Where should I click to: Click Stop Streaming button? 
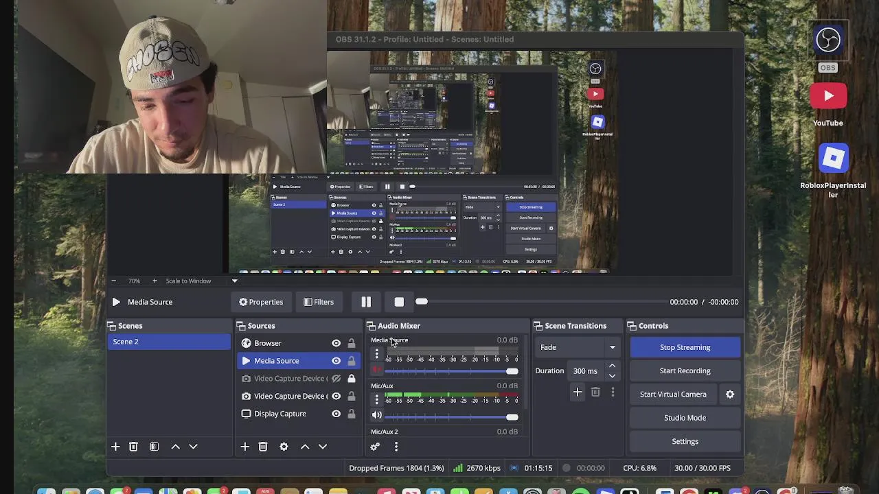685,347
